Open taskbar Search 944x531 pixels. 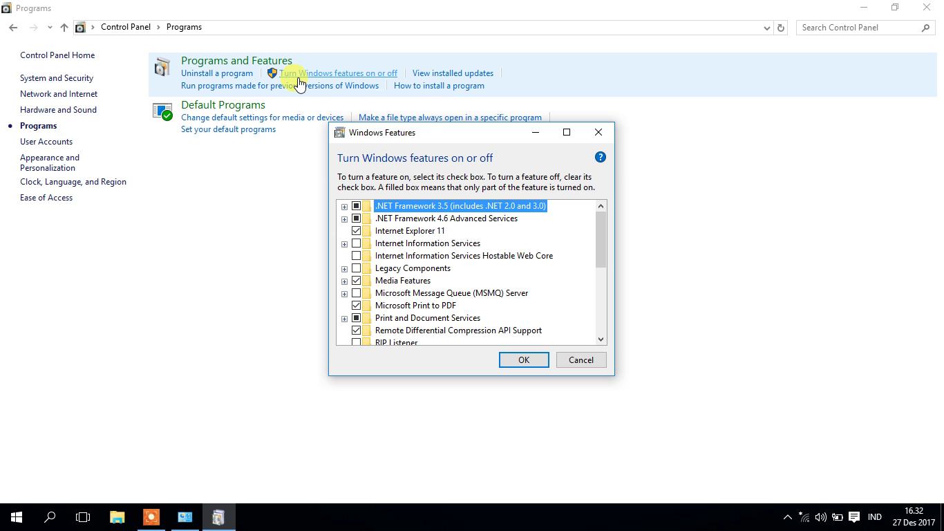(50, 516)
